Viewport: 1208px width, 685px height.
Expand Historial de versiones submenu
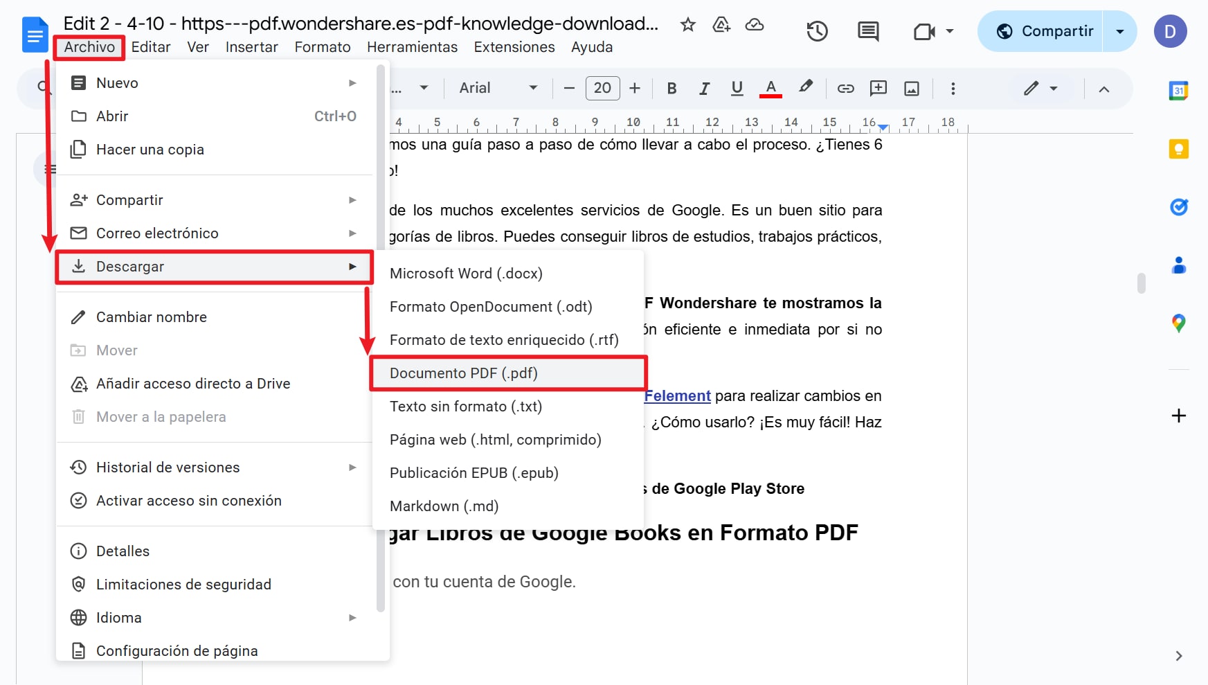[x=215, y=468]
